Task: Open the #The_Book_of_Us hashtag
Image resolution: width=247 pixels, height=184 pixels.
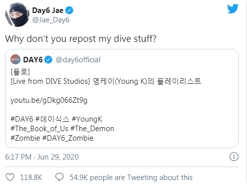Action: [39, 129]
